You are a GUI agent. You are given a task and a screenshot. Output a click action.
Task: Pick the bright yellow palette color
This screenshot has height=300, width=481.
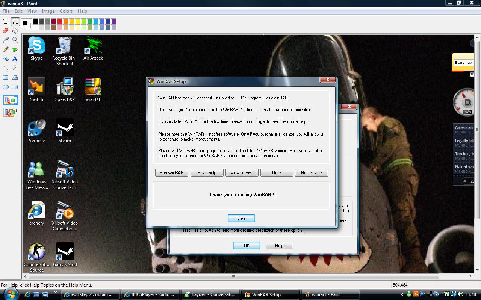pos(78,21)
